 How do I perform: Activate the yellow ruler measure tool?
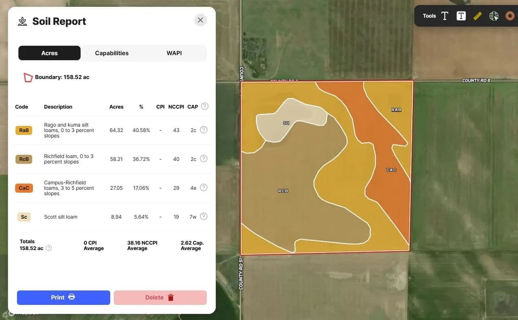click(478, 16)
